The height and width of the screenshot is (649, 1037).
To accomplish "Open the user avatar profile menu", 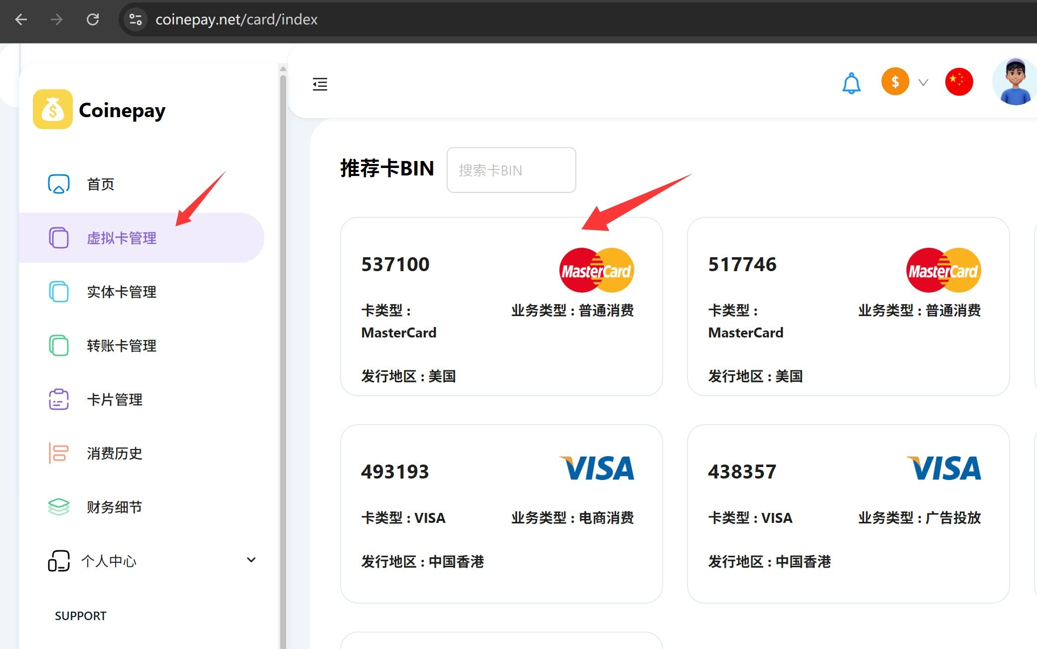I will [1015, 82].
